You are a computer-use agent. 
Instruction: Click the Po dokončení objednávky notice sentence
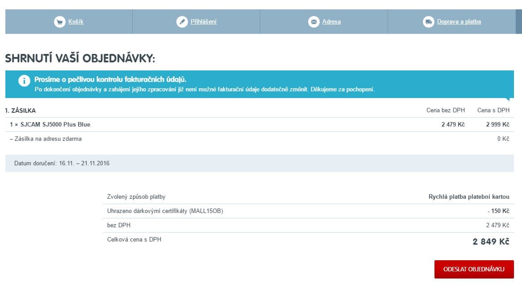(205, 90)
